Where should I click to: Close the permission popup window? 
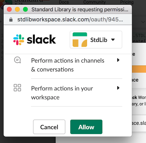(9, 10)
